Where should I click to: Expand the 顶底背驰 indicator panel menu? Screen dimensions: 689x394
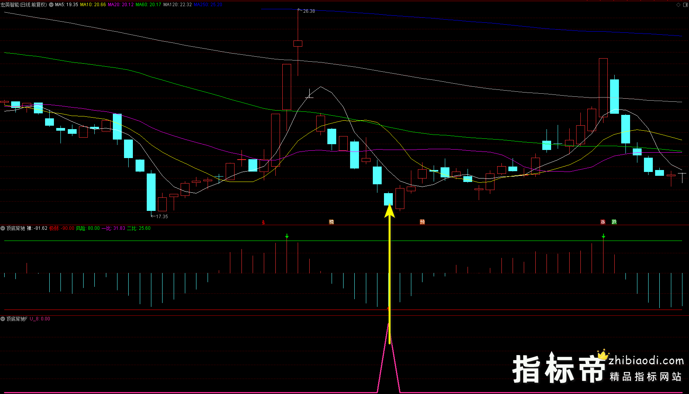[x=3, y=228]
